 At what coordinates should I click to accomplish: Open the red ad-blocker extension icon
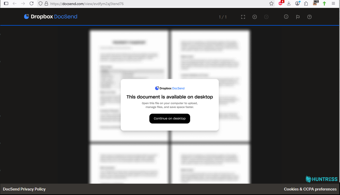tap(281, 3)
